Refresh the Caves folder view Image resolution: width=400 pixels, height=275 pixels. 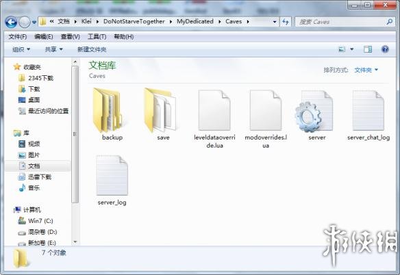[286, 22]
